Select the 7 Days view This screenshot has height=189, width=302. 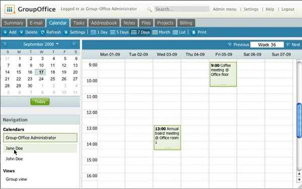[x=140, y=32]
